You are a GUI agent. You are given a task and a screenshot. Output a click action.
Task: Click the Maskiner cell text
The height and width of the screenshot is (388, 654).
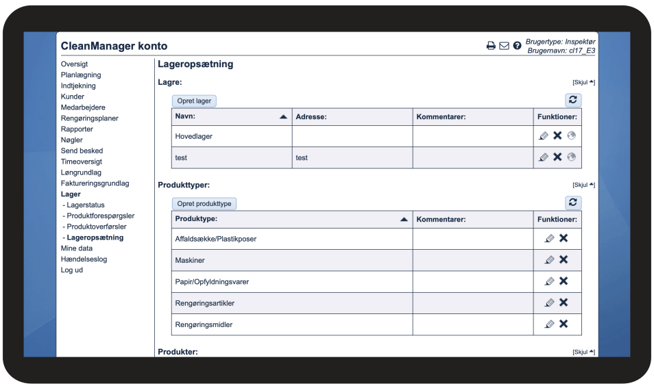tap(190, 260)
